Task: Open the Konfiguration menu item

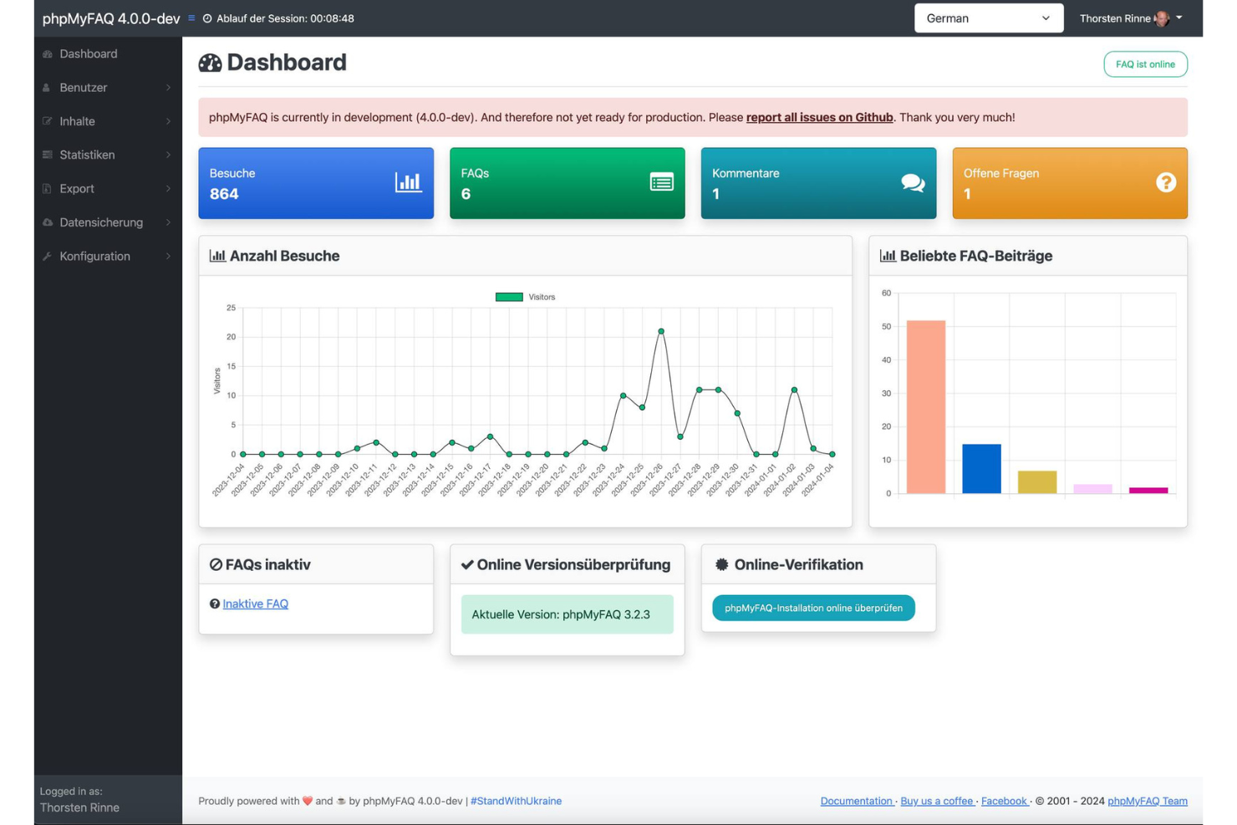Action: pyautogui.click(x=108, y=256)
